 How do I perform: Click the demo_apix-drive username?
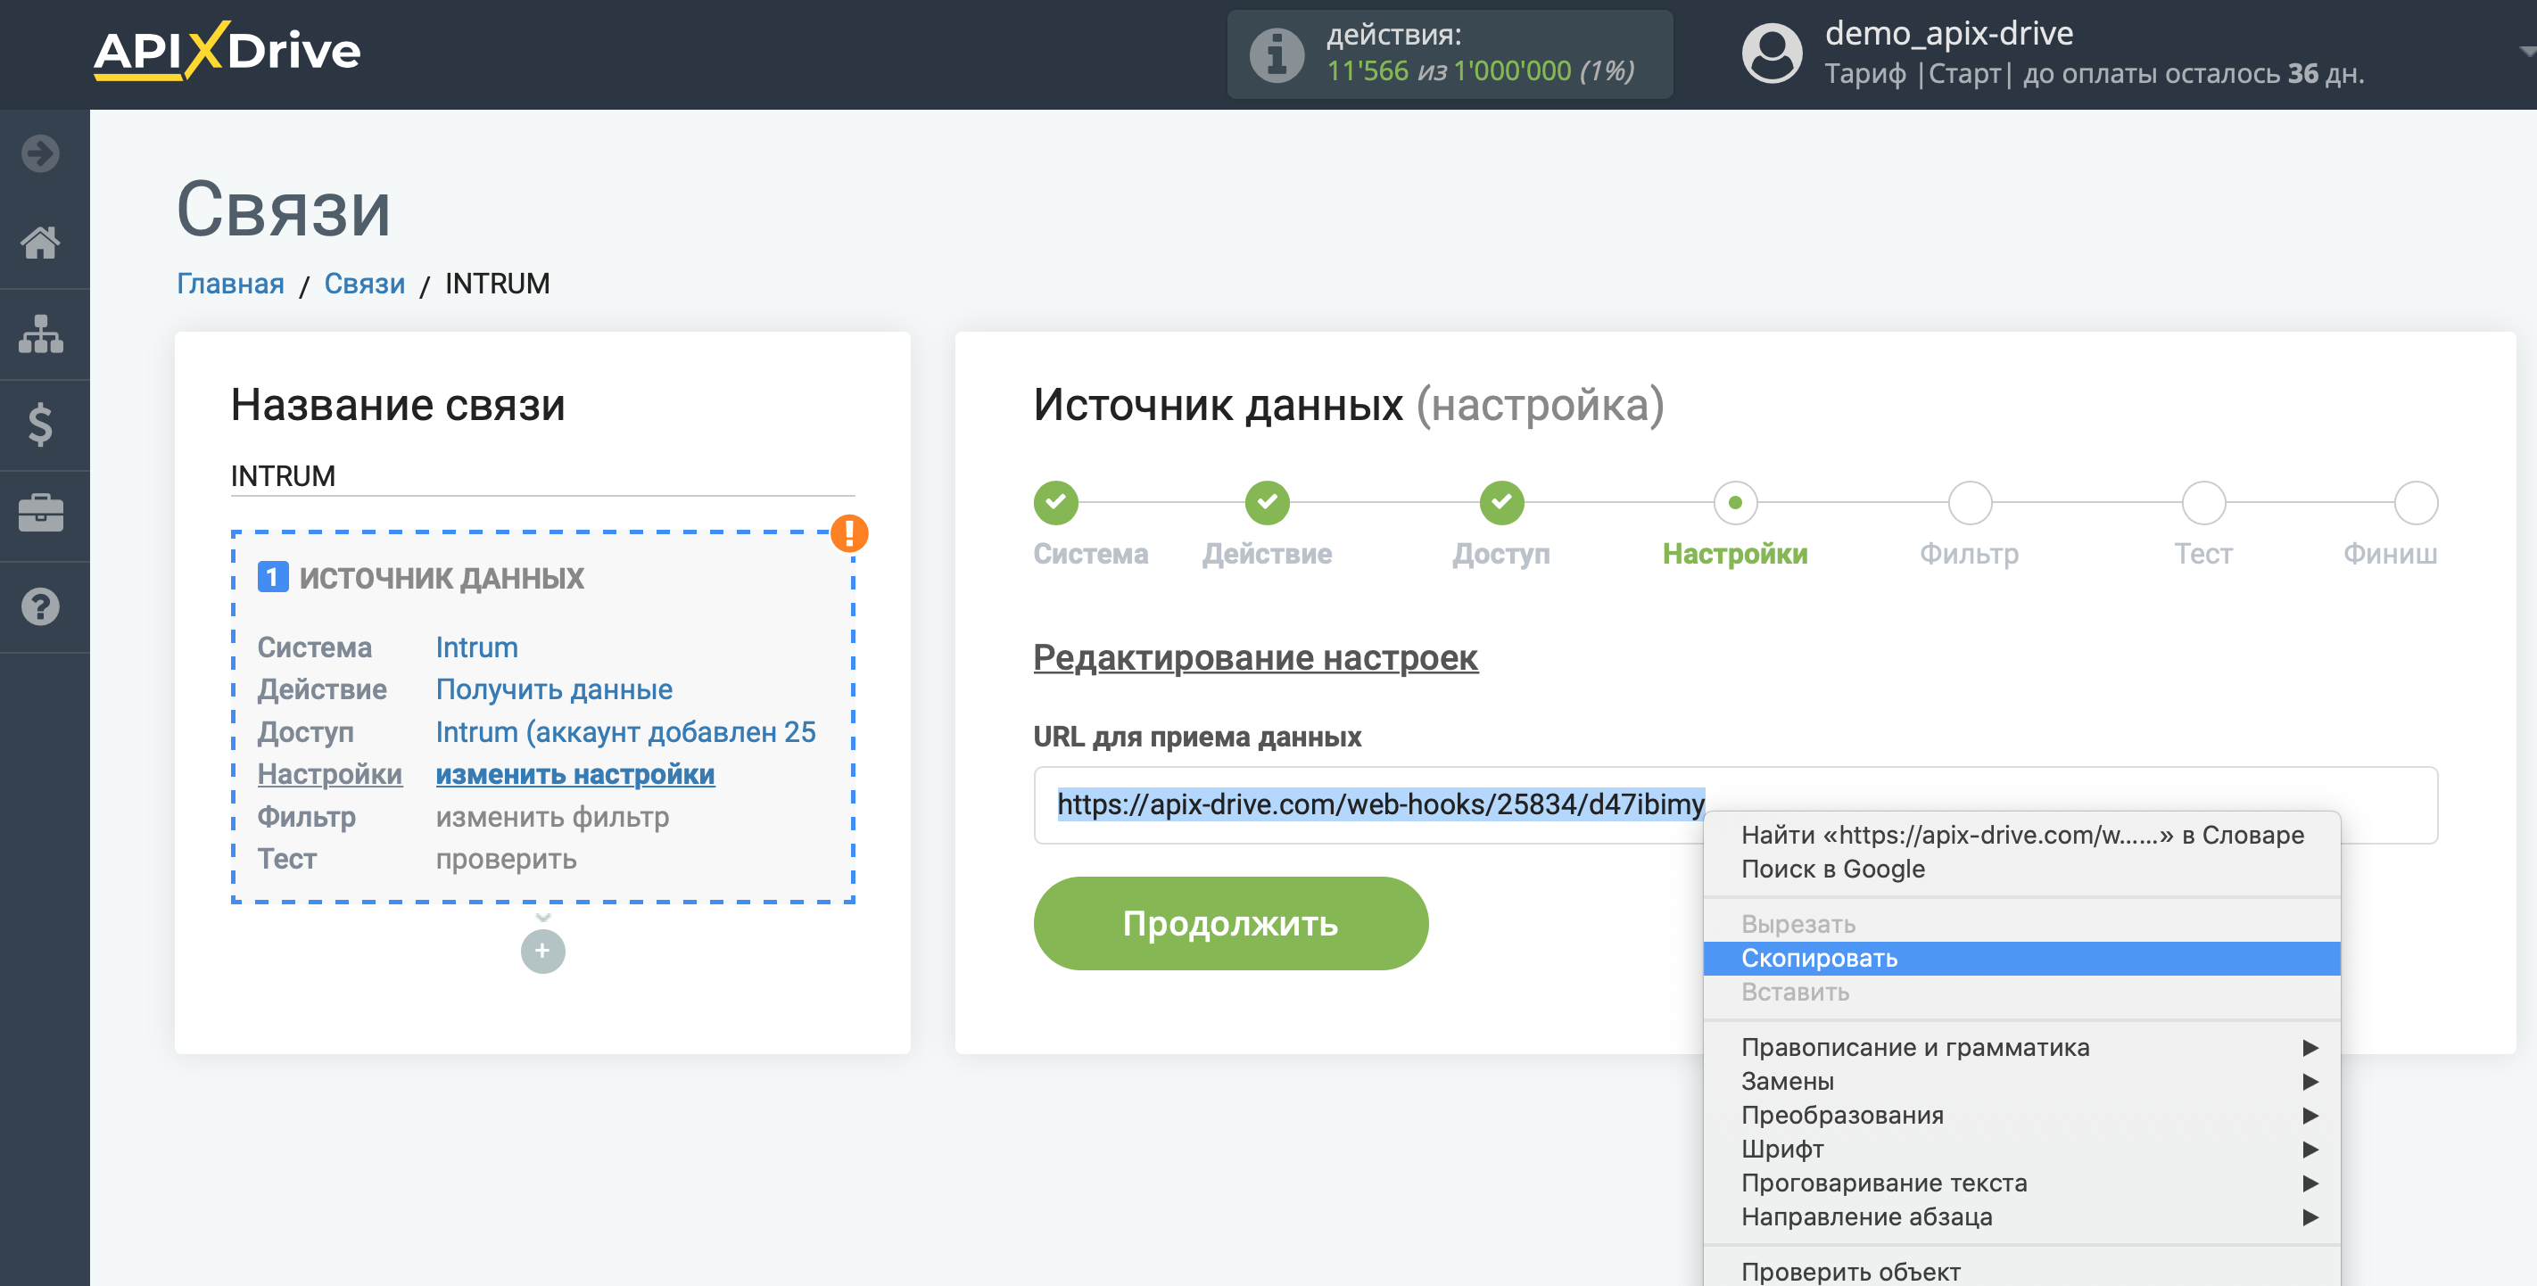(1948, 34)
